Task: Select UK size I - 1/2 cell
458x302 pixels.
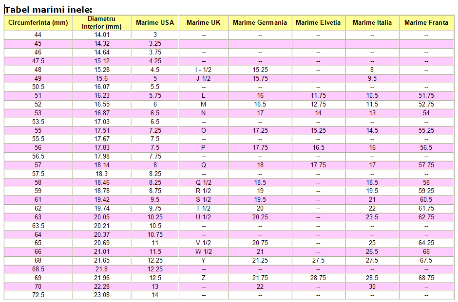Action: pos(203,70)
